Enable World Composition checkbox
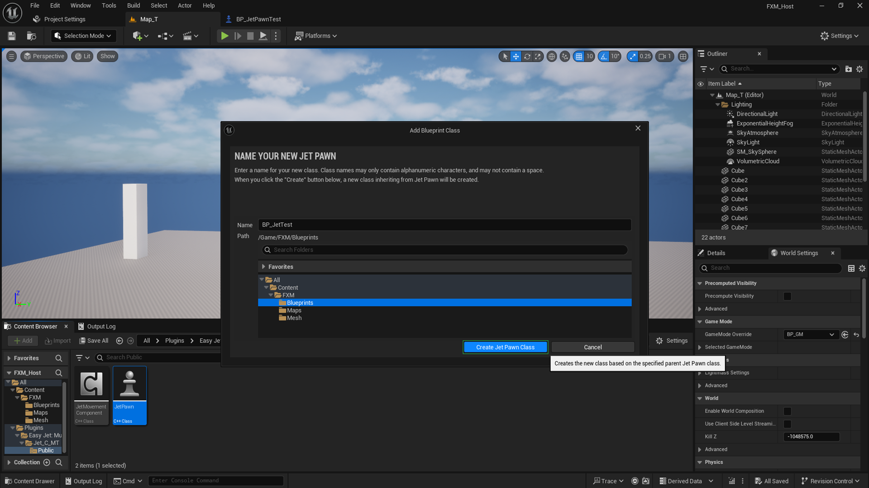Screen dimensions: 869x488 click(x=788, y=411)
